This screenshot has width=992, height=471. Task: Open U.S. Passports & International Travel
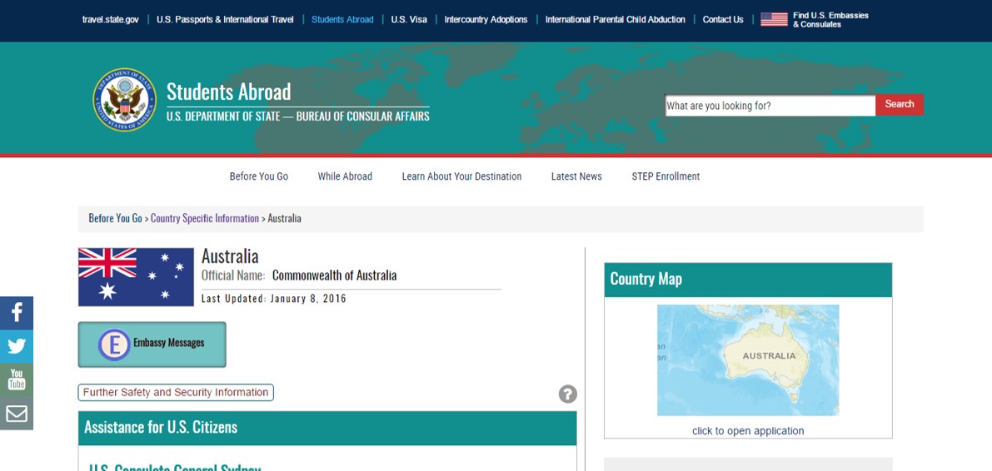pyautogui.click(x=225, y=20)
